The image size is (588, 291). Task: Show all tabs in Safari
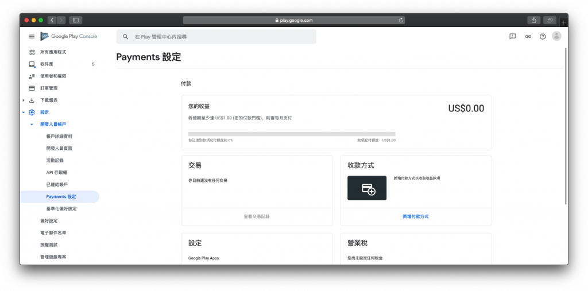pyautogui.click(x=550, y=20)
